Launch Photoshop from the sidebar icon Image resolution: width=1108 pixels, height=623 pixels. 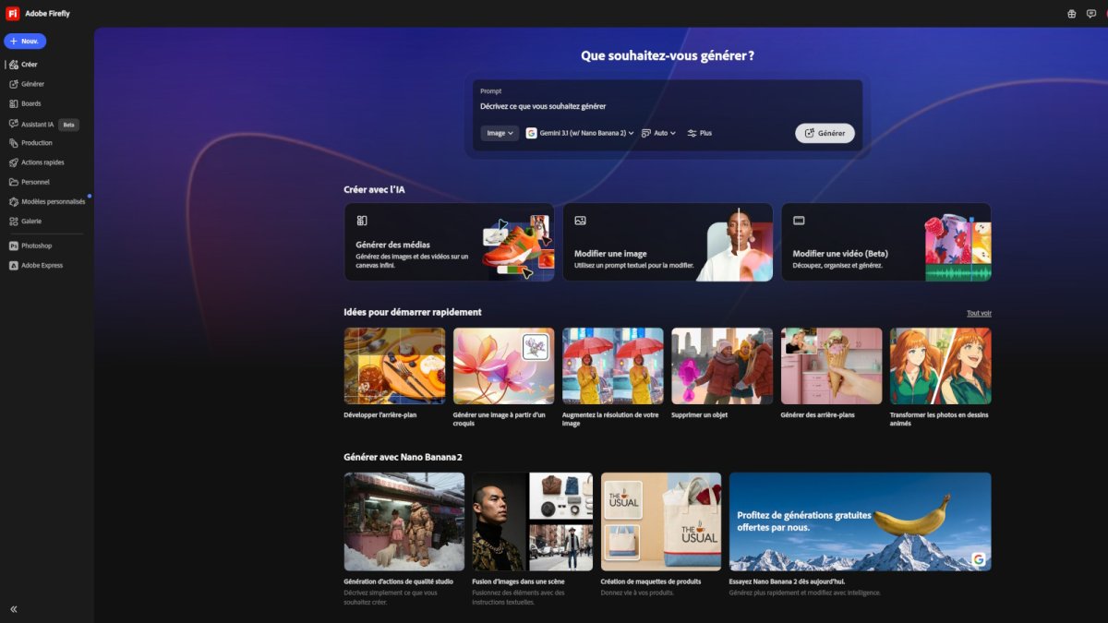coord(14,246)
